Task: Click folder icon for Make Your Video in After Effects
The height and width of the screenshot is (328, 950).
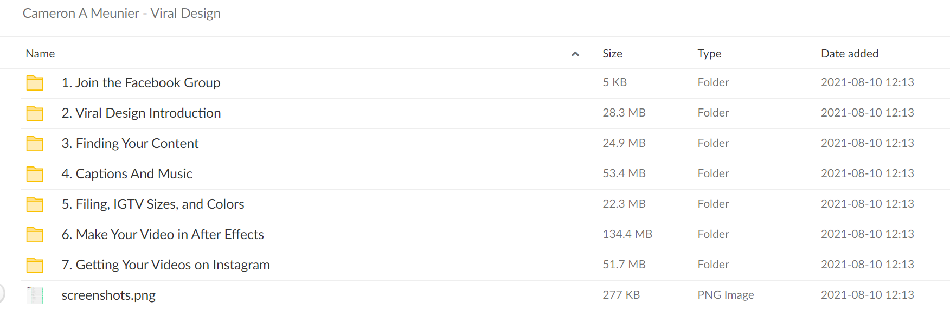Action: [x=35, y=235]
